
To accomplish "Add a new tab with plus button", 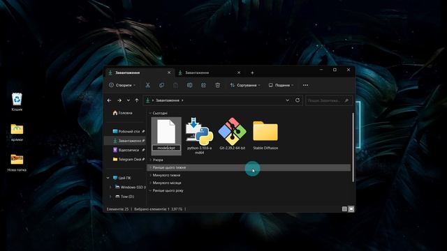I will coord(252,73).
